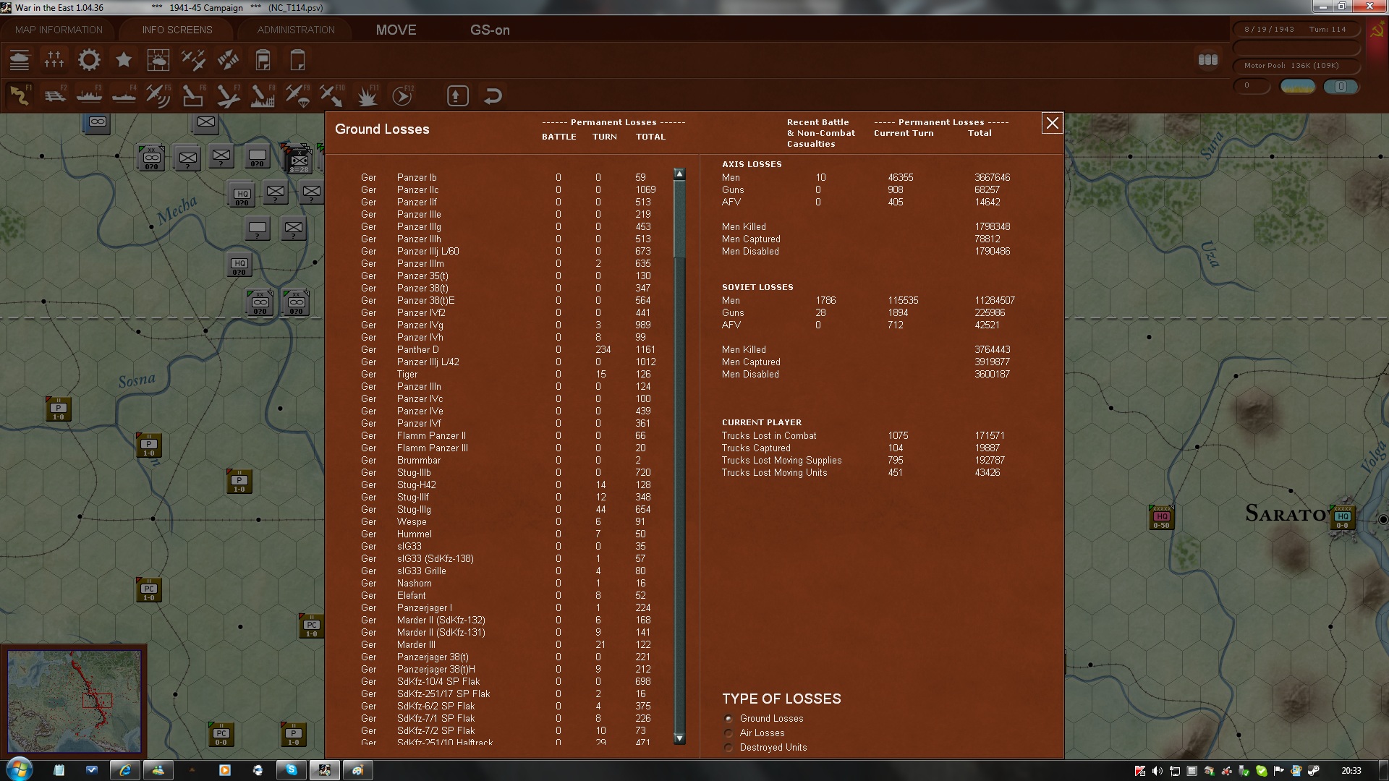Screen dimensions: 1389x781
Task: Select the pink HQ 0-50 unit counter
Action: [x=1161, y=518]
